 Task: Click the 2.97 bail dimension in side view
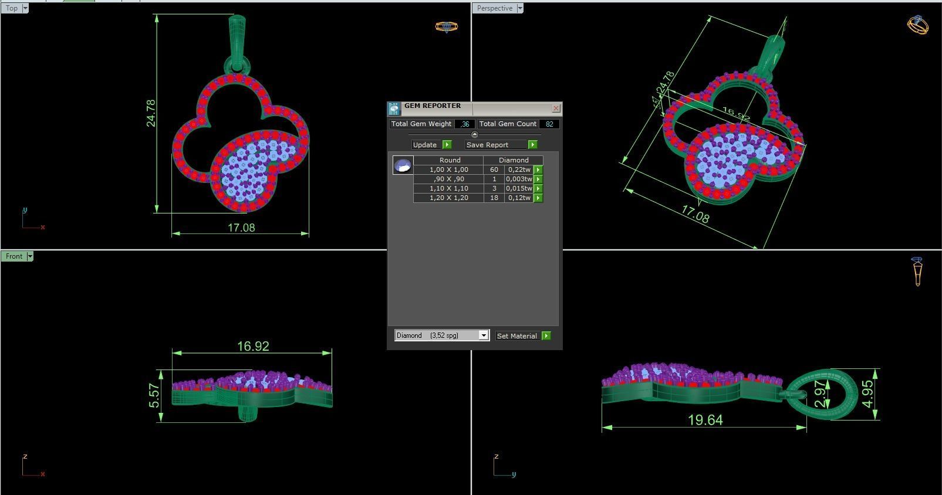tap(821, 394)
